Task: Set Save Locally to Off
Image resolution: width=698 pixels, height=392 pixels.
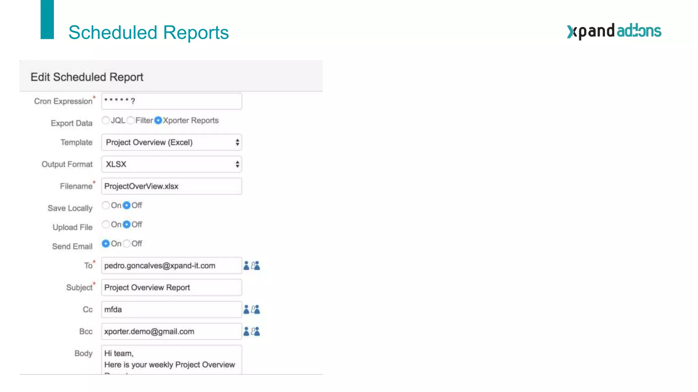Action: click(127, 206)
